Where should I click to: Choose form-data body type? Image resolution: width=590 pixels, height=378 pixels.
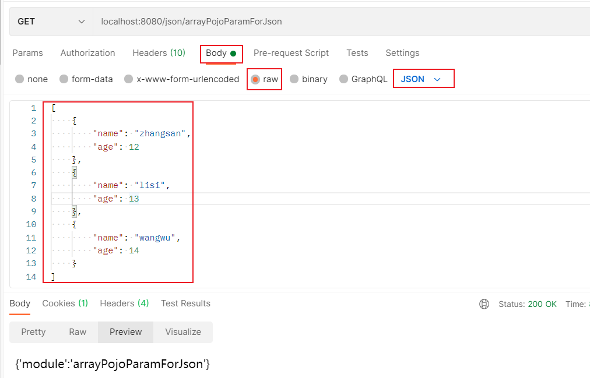[64, 79]
